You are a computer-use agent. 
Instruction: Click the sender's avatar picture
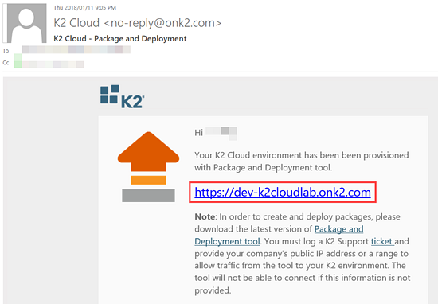click(x=27, y=23)
